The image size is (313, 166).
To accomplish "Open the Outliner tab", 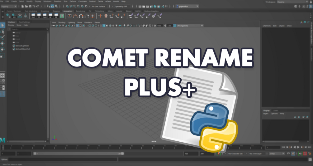I will (x=12, y=22).
